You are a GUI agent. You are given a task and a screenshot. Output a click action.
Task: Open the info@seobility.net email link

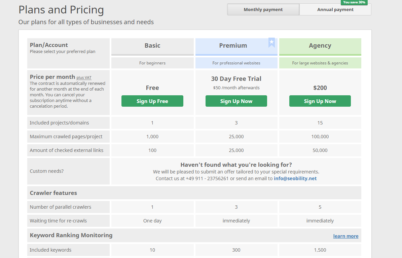pyautogui.click(x=295, y=178)
